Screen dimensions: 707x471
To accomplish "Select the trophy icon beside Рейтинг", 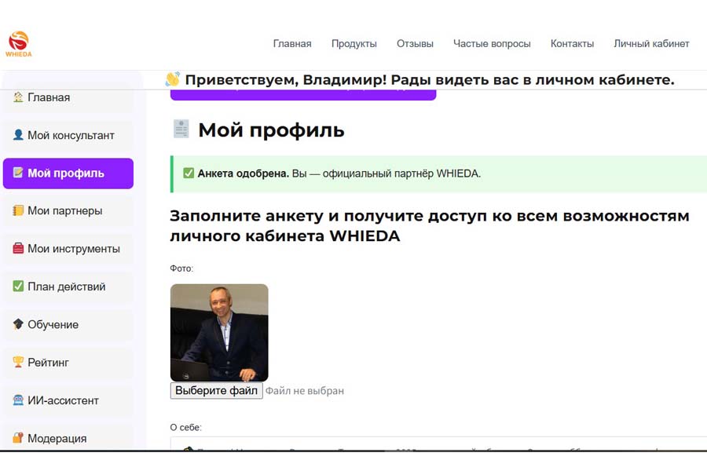I will tap(17, 362).
